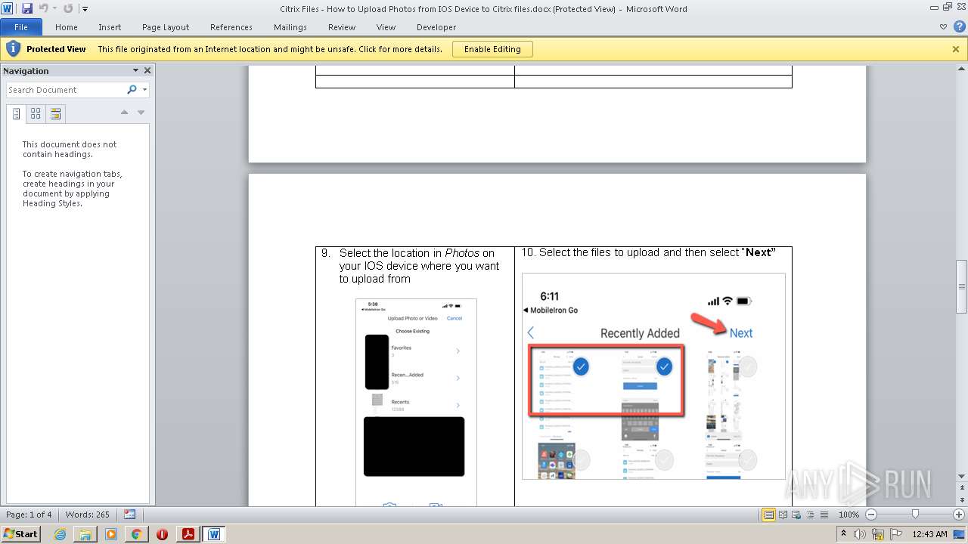Open Internet Explorer from the taskbar
The width and height of the screenshot is (968, 544).
click(60, 534)
